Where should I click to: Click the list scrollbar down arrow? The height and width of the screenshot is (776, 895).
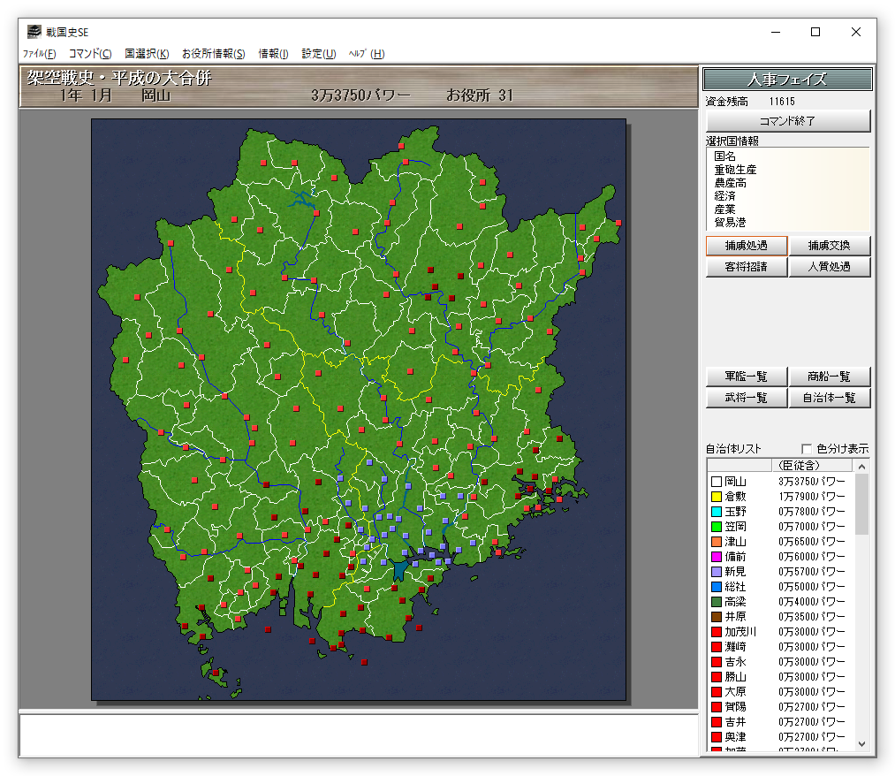click(x=861, y=745)
